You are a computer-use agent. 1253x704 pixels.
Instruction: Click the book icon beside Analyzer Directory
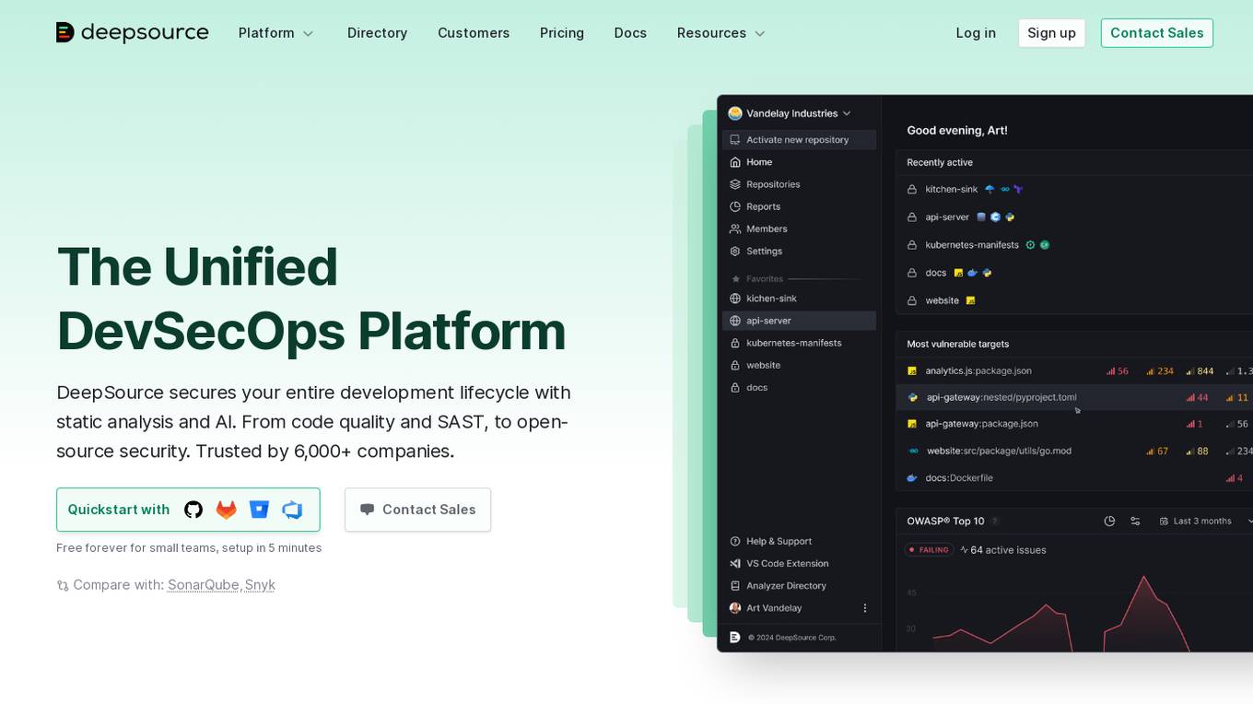(x=735, y=585)
